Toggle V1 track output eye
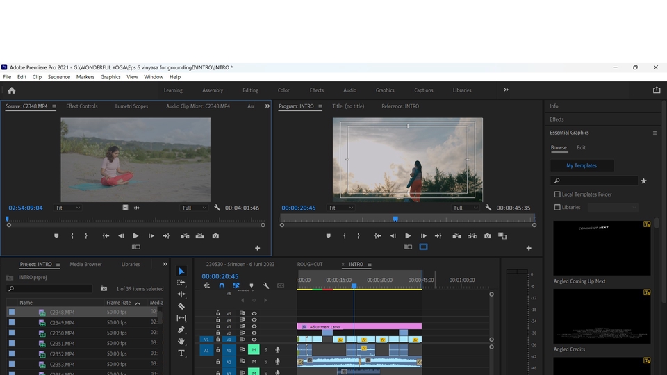This screenshot has width=667, height=375. click(254, 340)
